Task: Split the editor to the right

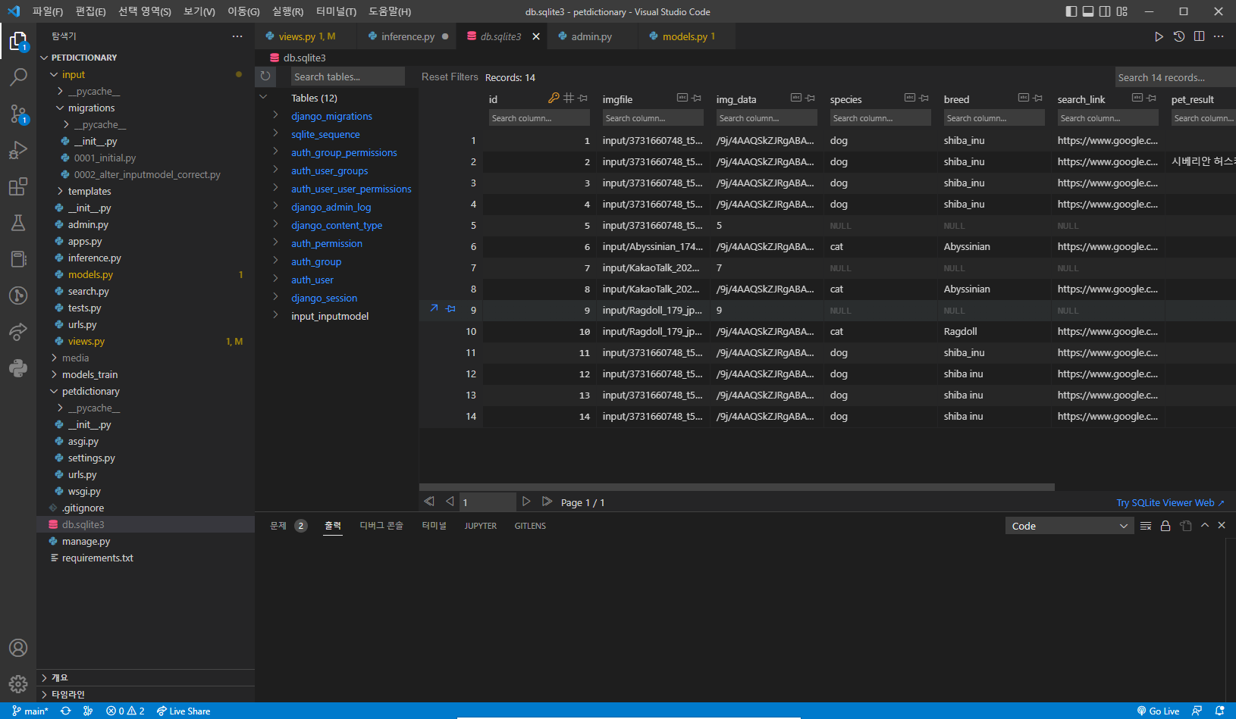Action: pyautogui.click(x=1199, y=36)
